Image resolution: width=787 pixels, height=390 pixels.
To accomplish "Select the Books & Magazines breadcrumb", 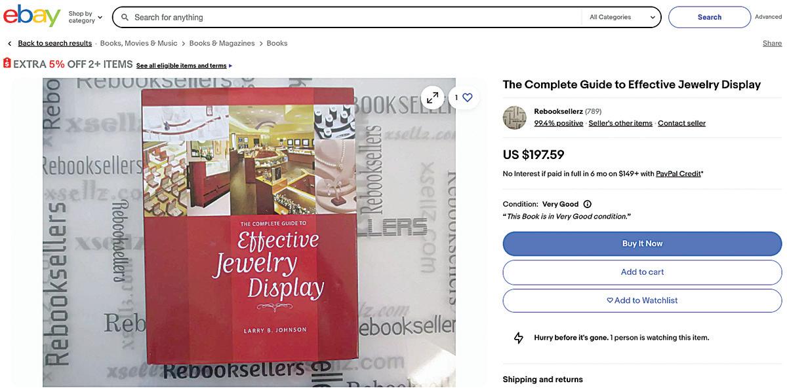I will (x=222, y=44).
